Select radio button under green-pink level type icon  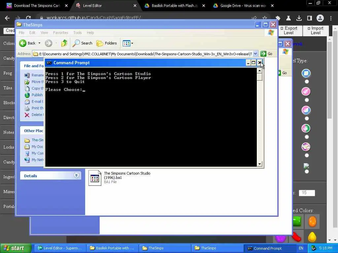click(x=307, y=137)
